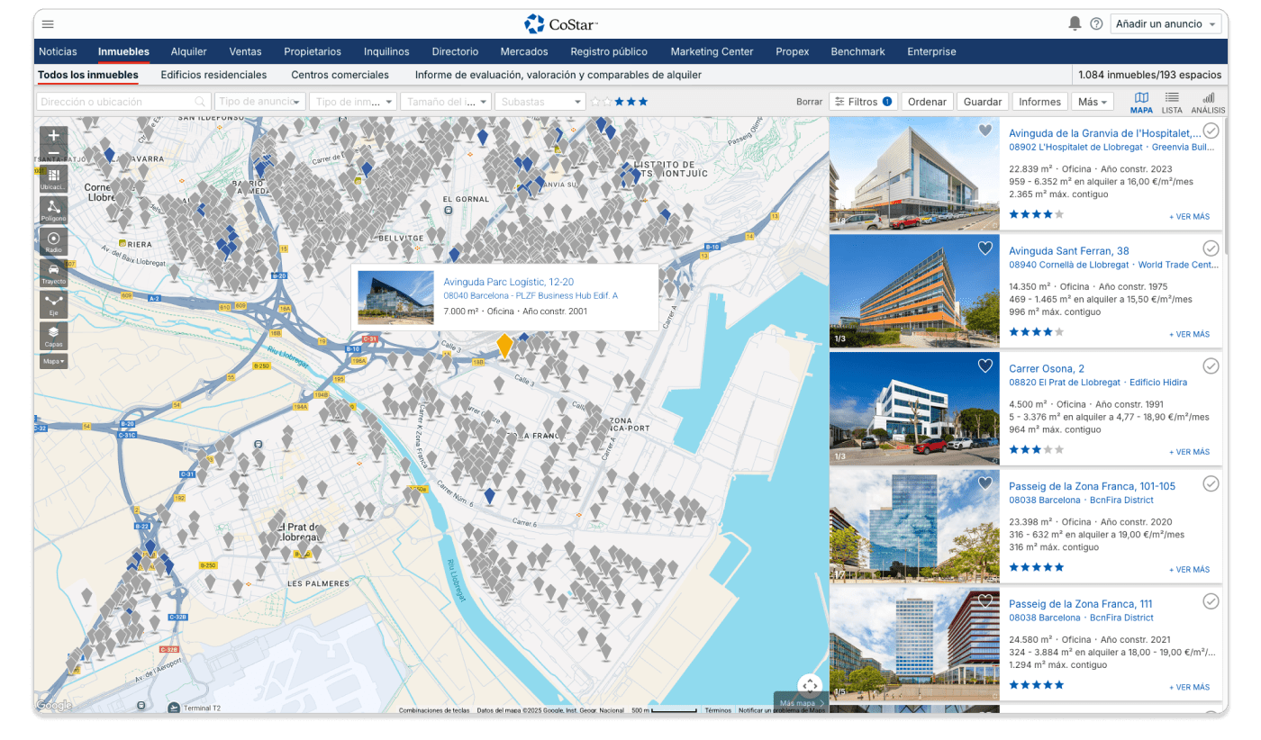Choose the Trayecto travel-time tool

tap(53, 273)
